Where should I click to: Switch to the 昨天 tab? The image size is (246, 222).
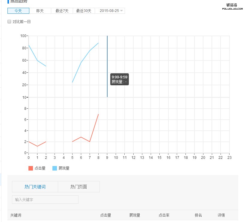(39, 10)
